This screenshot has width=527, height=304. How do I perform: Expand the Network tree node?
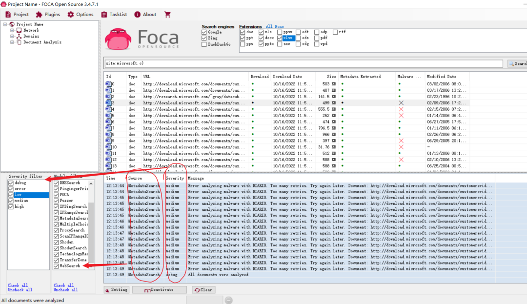pos(12,30)
